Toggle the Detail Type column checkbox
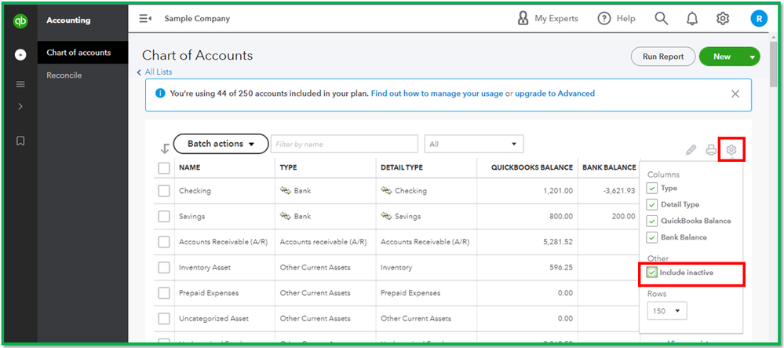The width and height of the screenshot is (784, 348). coord(652,205)
